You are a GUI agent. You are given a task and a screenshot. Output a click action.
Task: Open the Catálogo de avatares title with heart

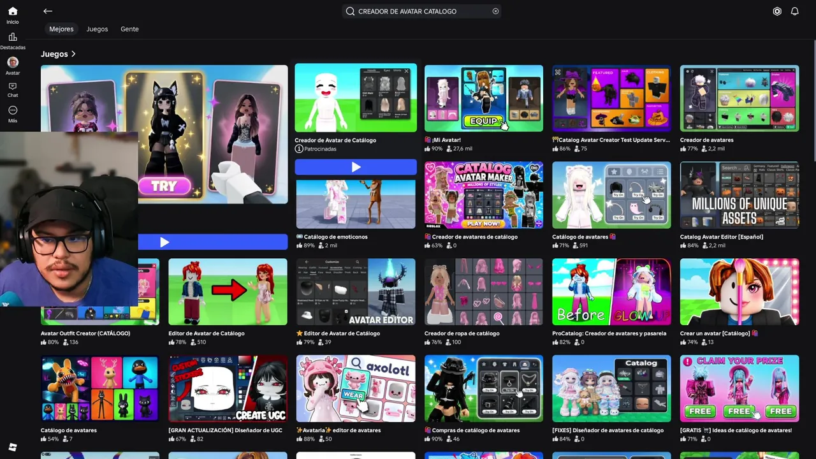coord(584,237)
